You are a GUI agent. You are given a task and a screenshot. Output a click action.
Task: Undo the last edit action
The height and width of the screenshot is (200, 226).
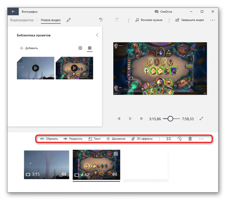[x=101, y=20]
